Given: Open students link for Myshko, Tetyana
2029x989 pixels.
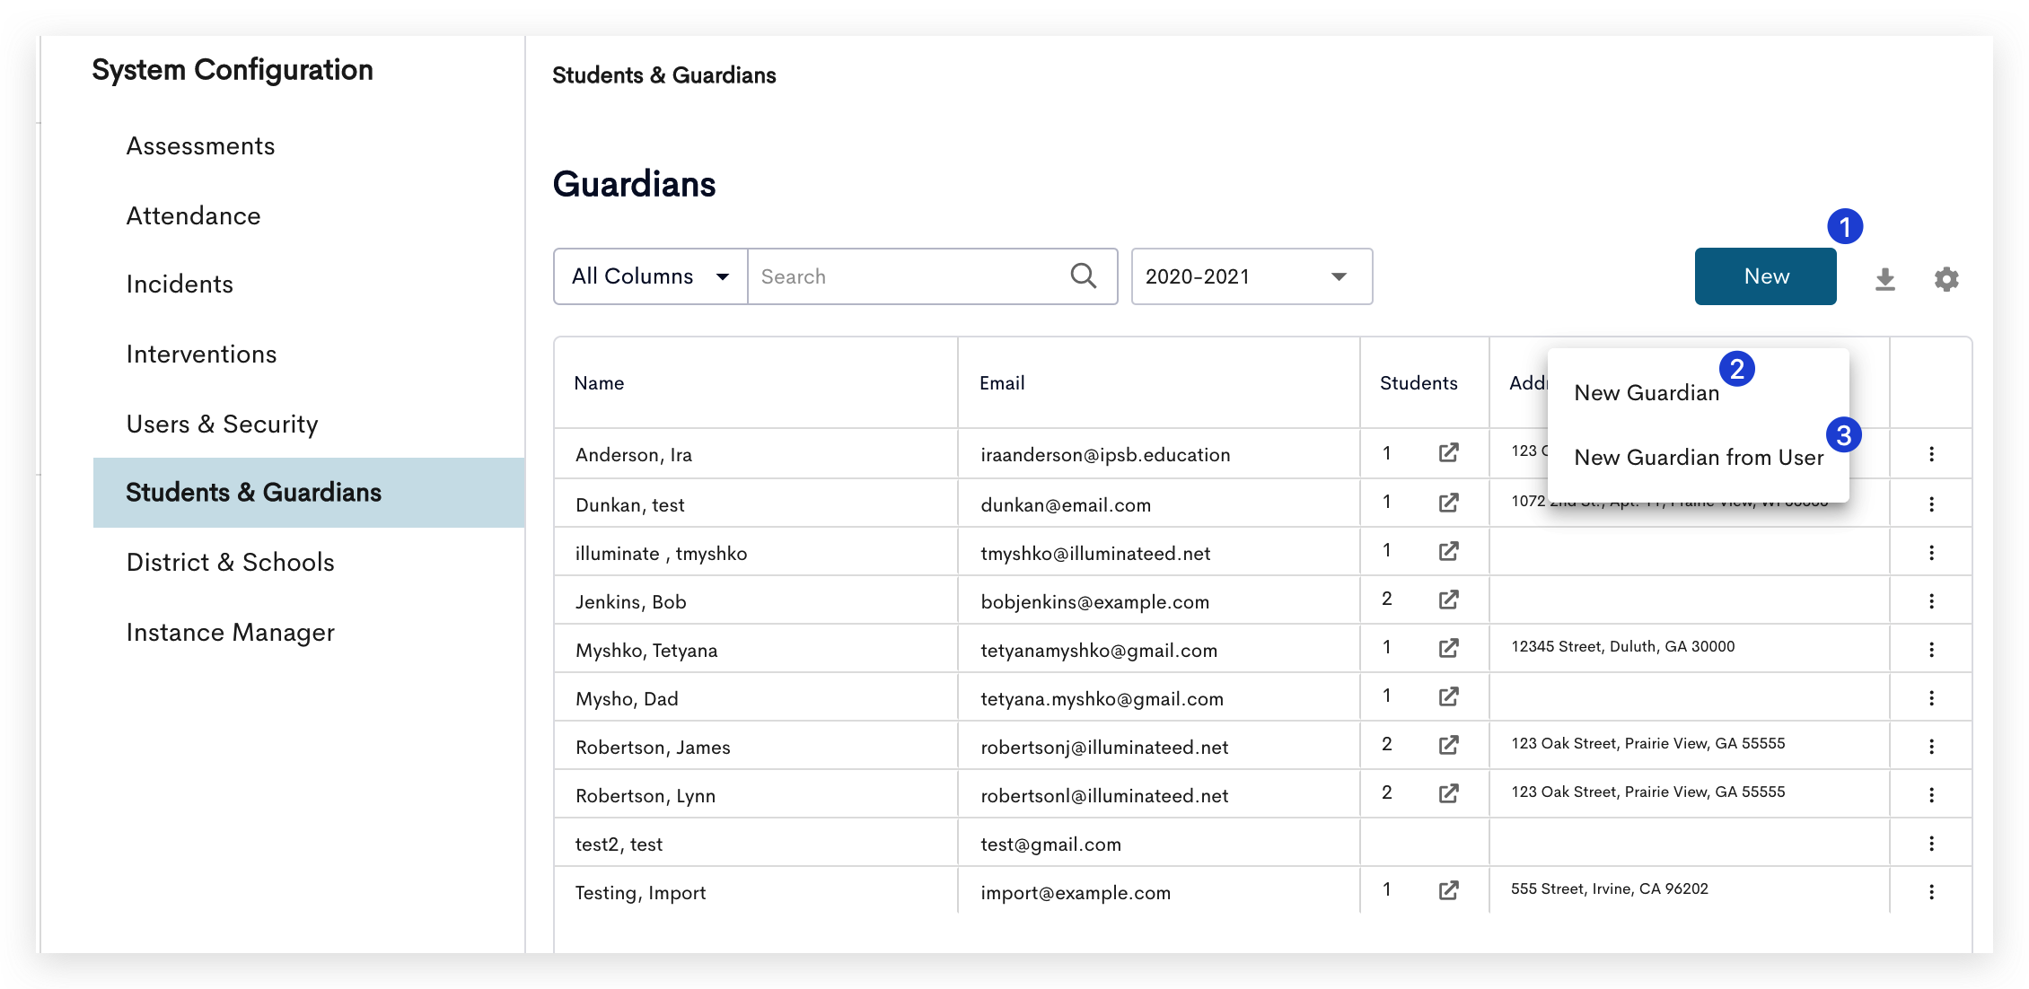Looking at the screenshot, I should 1448,648.
